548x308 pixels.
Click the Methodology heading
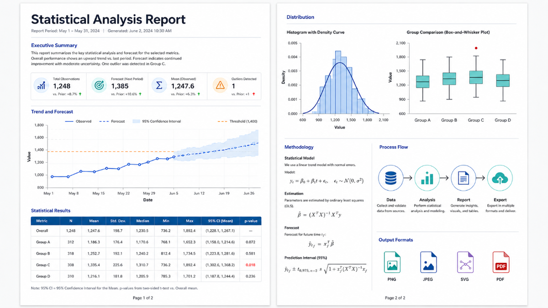(x=299, y=147)
